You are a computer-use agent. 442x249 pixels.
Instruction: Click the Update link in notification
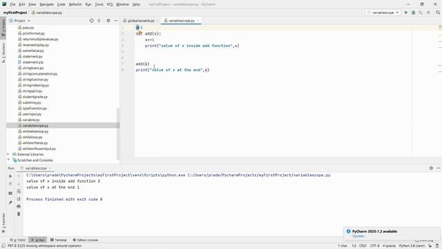point(358,236)
